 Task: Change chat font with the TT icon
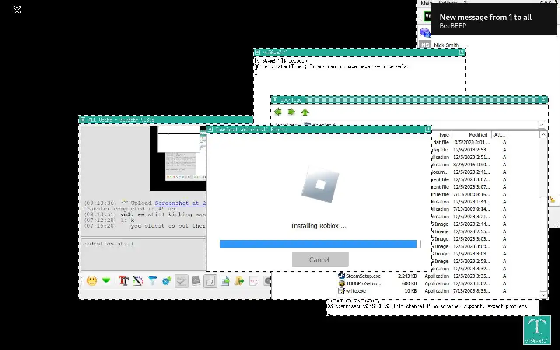(x=124, y=281)
